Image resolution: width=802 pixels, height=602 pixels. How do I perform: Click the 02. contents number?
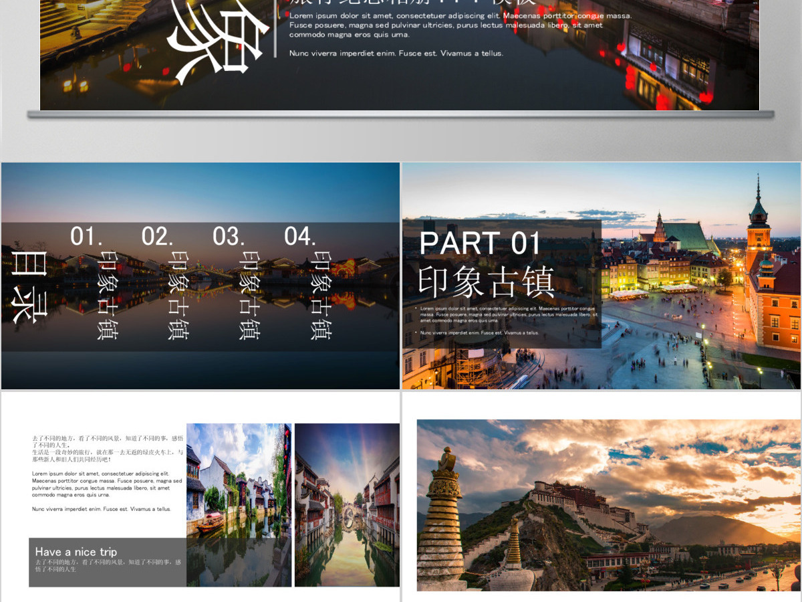[158, 237]
